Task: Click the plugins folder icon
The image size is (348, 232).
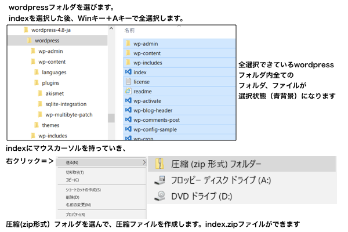Action: click(x=37, y=82)
